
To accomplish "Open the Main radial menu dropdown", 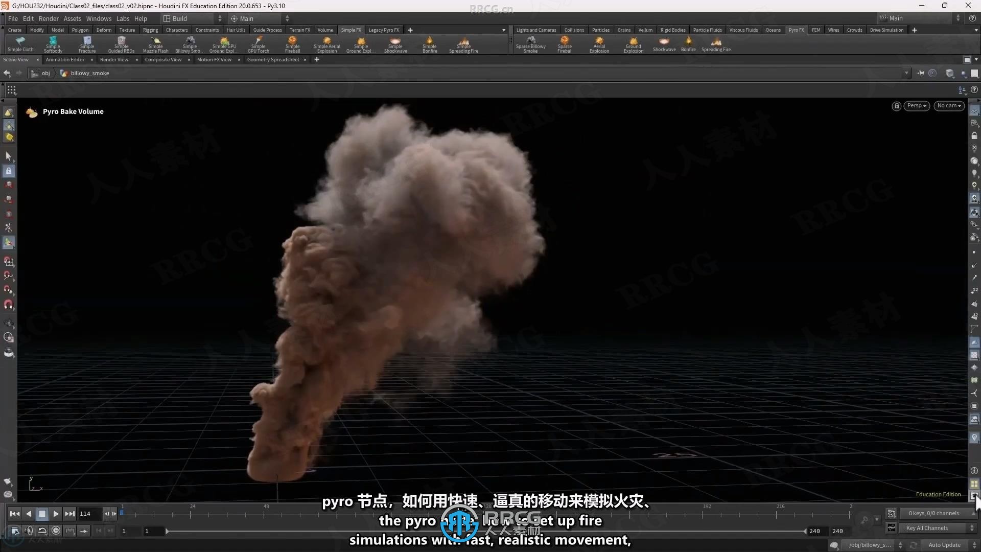I will click(260, 18).
